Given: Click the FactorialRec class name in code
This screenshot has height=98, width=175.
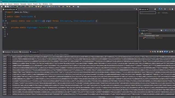Looking at the screenshot, I should coord(27,16).
